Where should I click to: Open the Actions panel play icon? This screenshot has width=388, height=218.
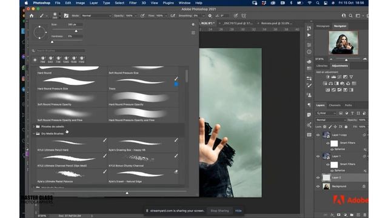[x=309, y=35]
